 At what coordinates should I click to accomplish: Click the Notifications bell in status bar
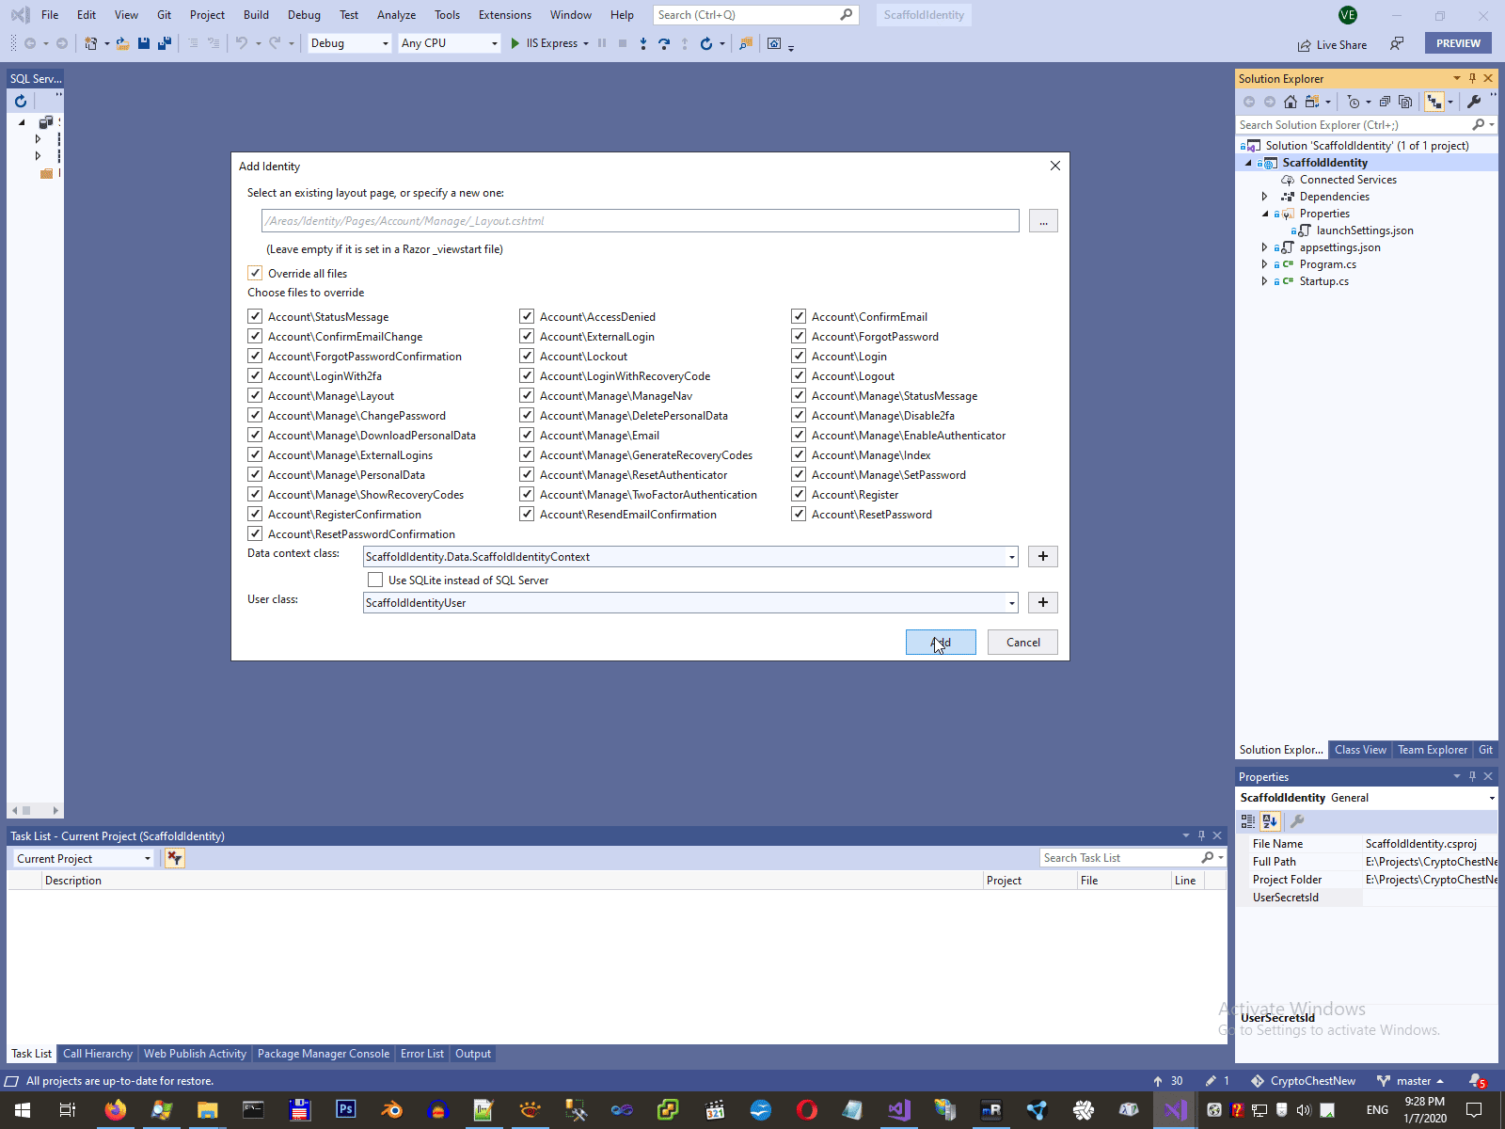pyautogui.click(x=1477, y=1081)
